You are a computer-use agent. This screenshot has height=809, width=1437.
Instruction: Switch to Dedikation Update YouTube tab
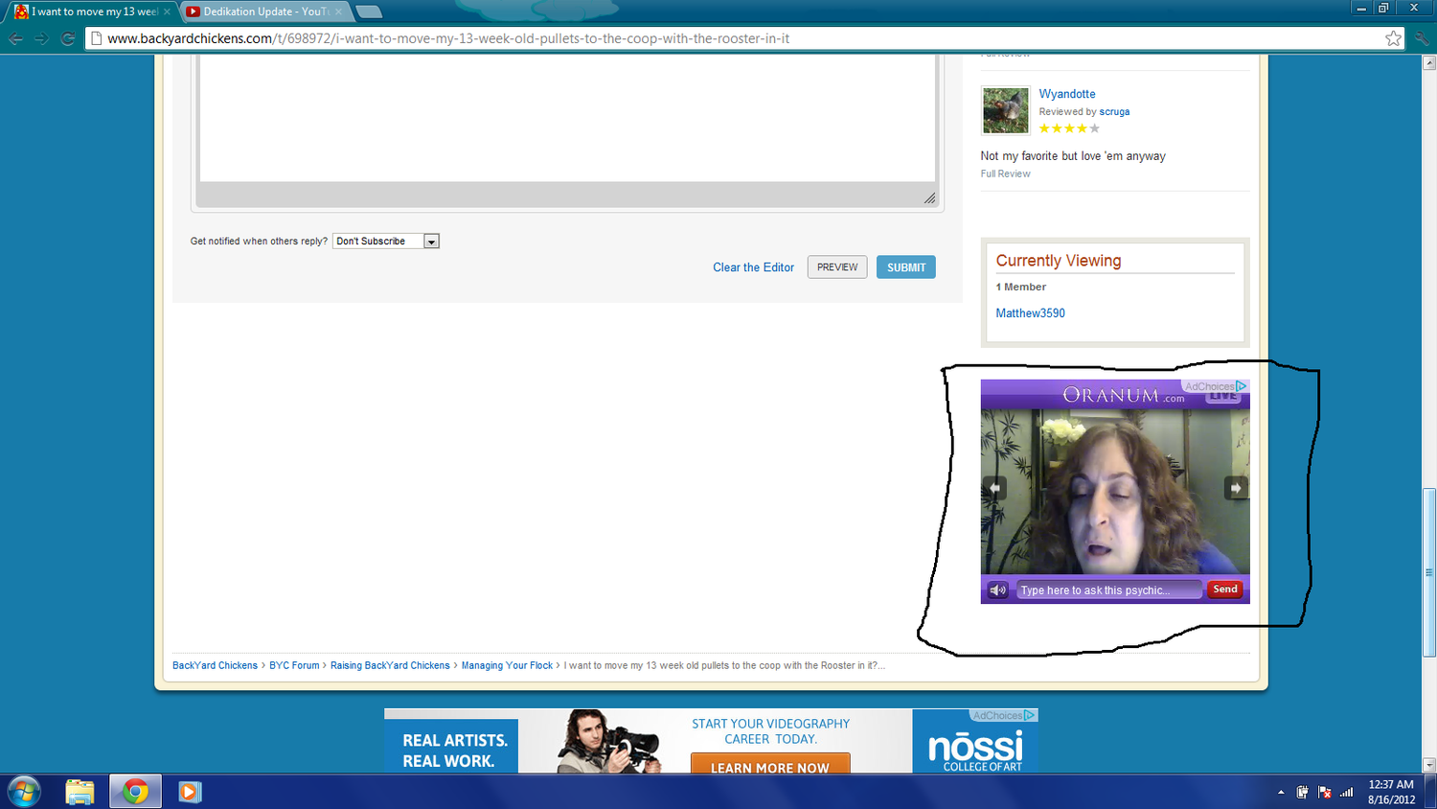click(261, 12)
